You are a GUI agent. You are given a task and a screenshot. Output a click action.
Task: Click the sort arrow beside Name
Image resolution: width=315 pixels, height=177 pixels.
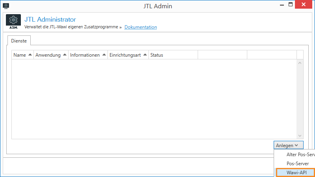30,55
